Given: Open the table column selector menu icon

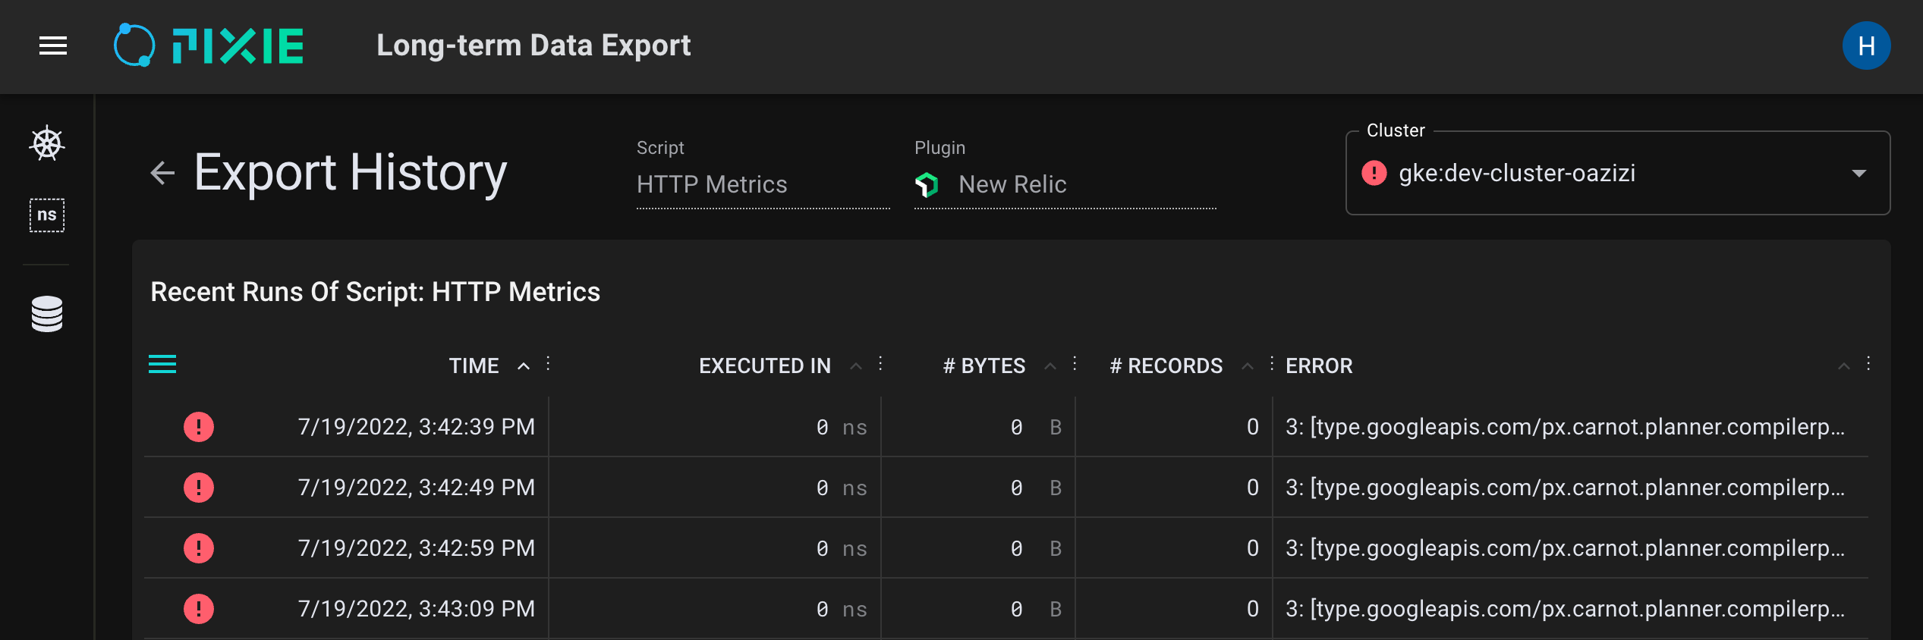Looking at the screenshot, I should click(x=162, y=365).
